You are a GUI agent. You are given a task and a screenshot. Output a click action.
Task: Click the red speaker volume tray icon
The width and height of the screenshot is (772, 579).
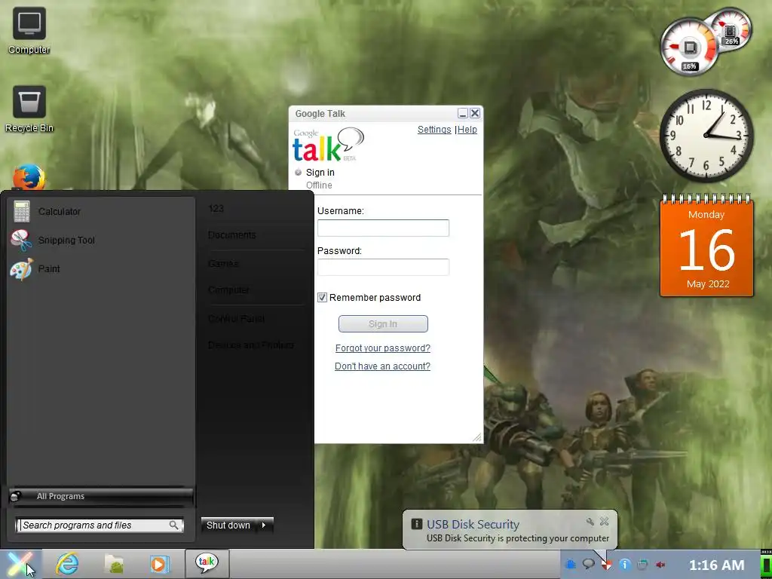pyautogui.click(x=660, y=564)
